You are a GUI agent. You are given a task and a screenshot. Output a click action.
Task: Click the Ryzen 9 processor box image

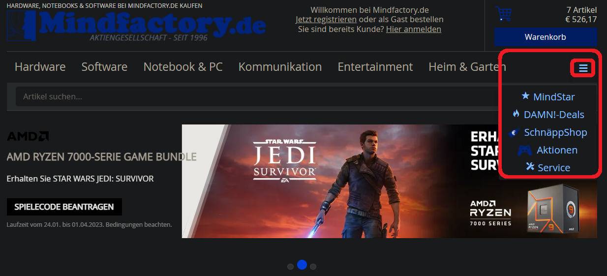[x=552, y=209]
